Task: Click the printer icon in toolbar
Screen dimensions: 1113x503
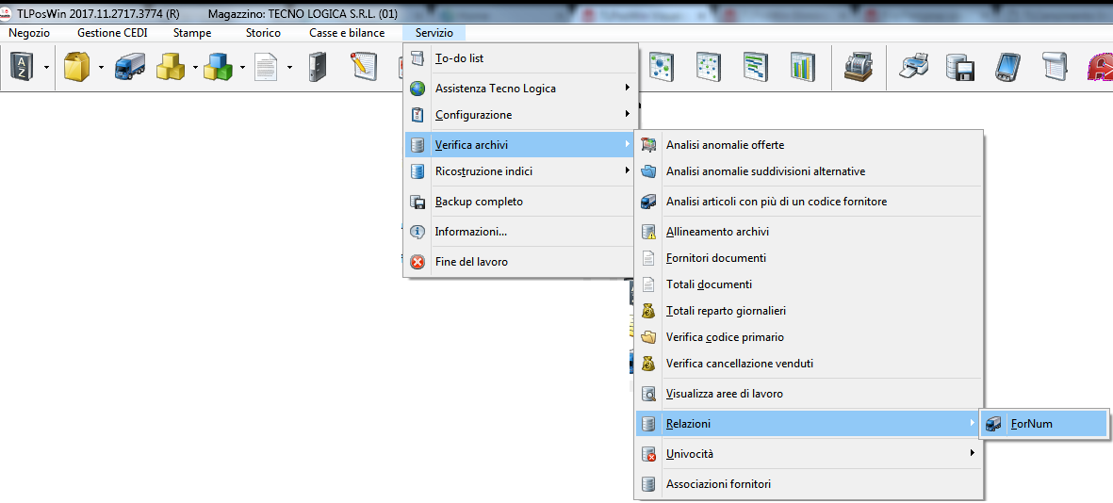Action: pyautogui.click(x=913, y=67)
